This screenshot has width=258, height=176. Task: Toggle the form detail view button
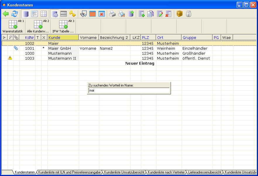coord(35,14)
